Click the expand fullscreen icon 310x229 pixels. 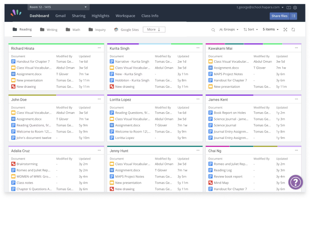[x=285, y=30]
